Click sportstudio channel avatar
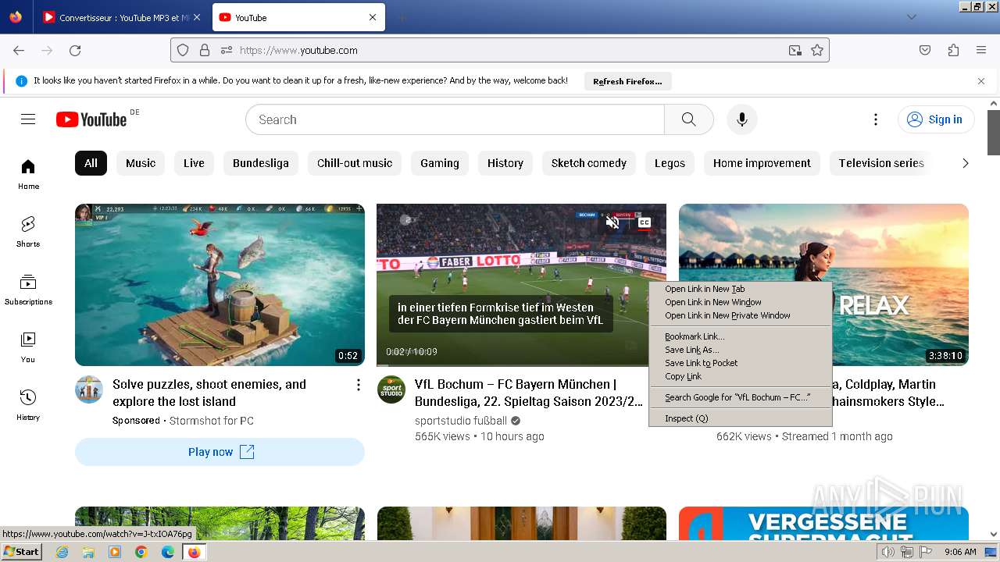Viewport: 1000px width, 562px height. tap(391, 389)
